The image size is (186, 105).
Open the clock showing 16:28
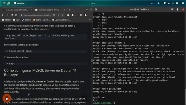pyautogui.click(x=93, y=3)
